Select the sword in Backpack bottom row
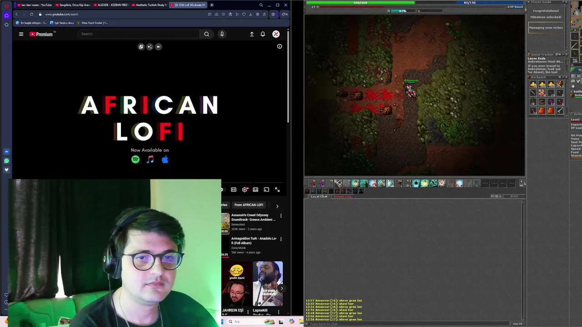This screenshot has height=327, width=582. click(560, 110)
